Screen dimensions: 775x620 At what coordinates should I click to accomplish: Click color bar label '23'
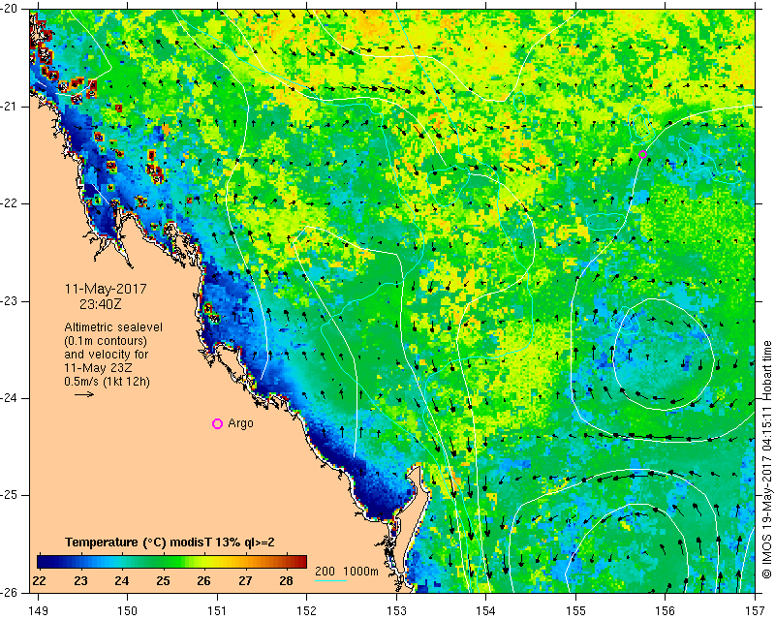pos(80,581)
